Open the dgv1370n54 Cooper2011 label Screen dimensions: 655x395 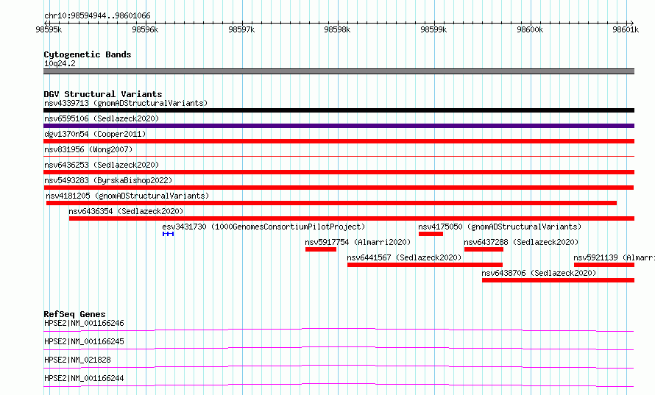click(x=95, y=134)
